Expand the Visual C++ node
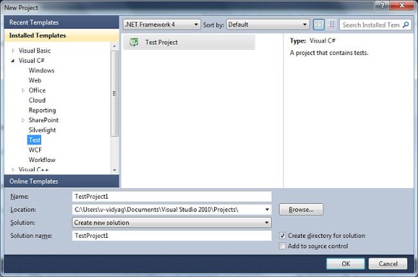This screenshot has width=418, height=277. point(13,170)
